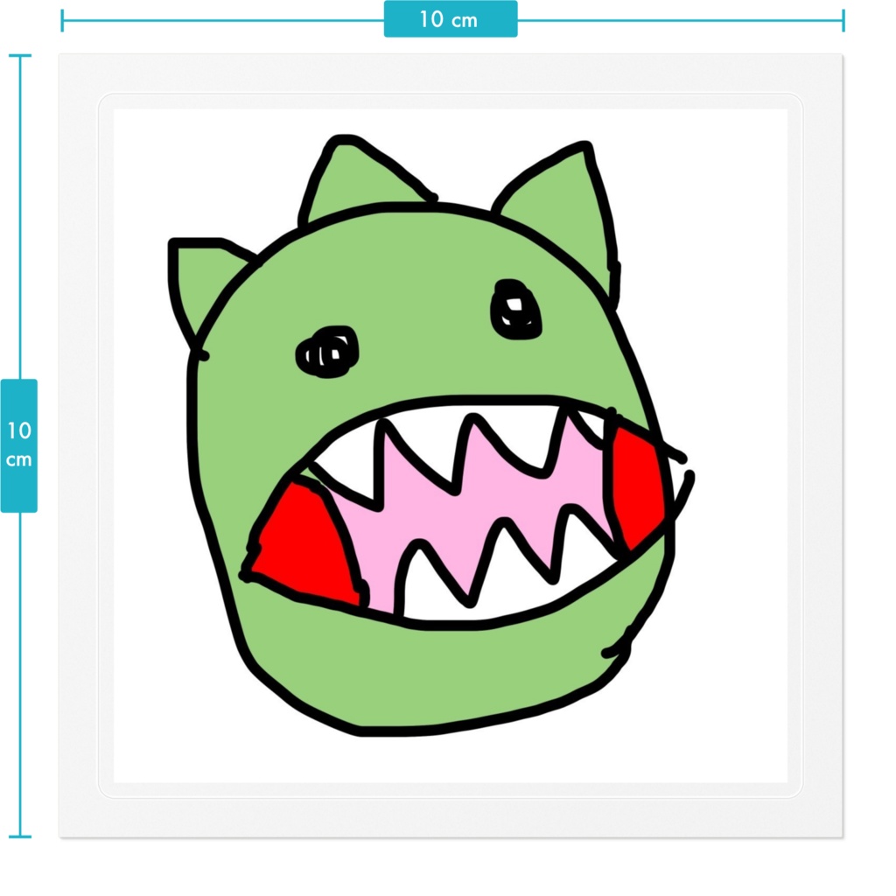Click the vertical 10 cm height label
Viewport: 896px width, 896px height.
click(x=19, y=445)
